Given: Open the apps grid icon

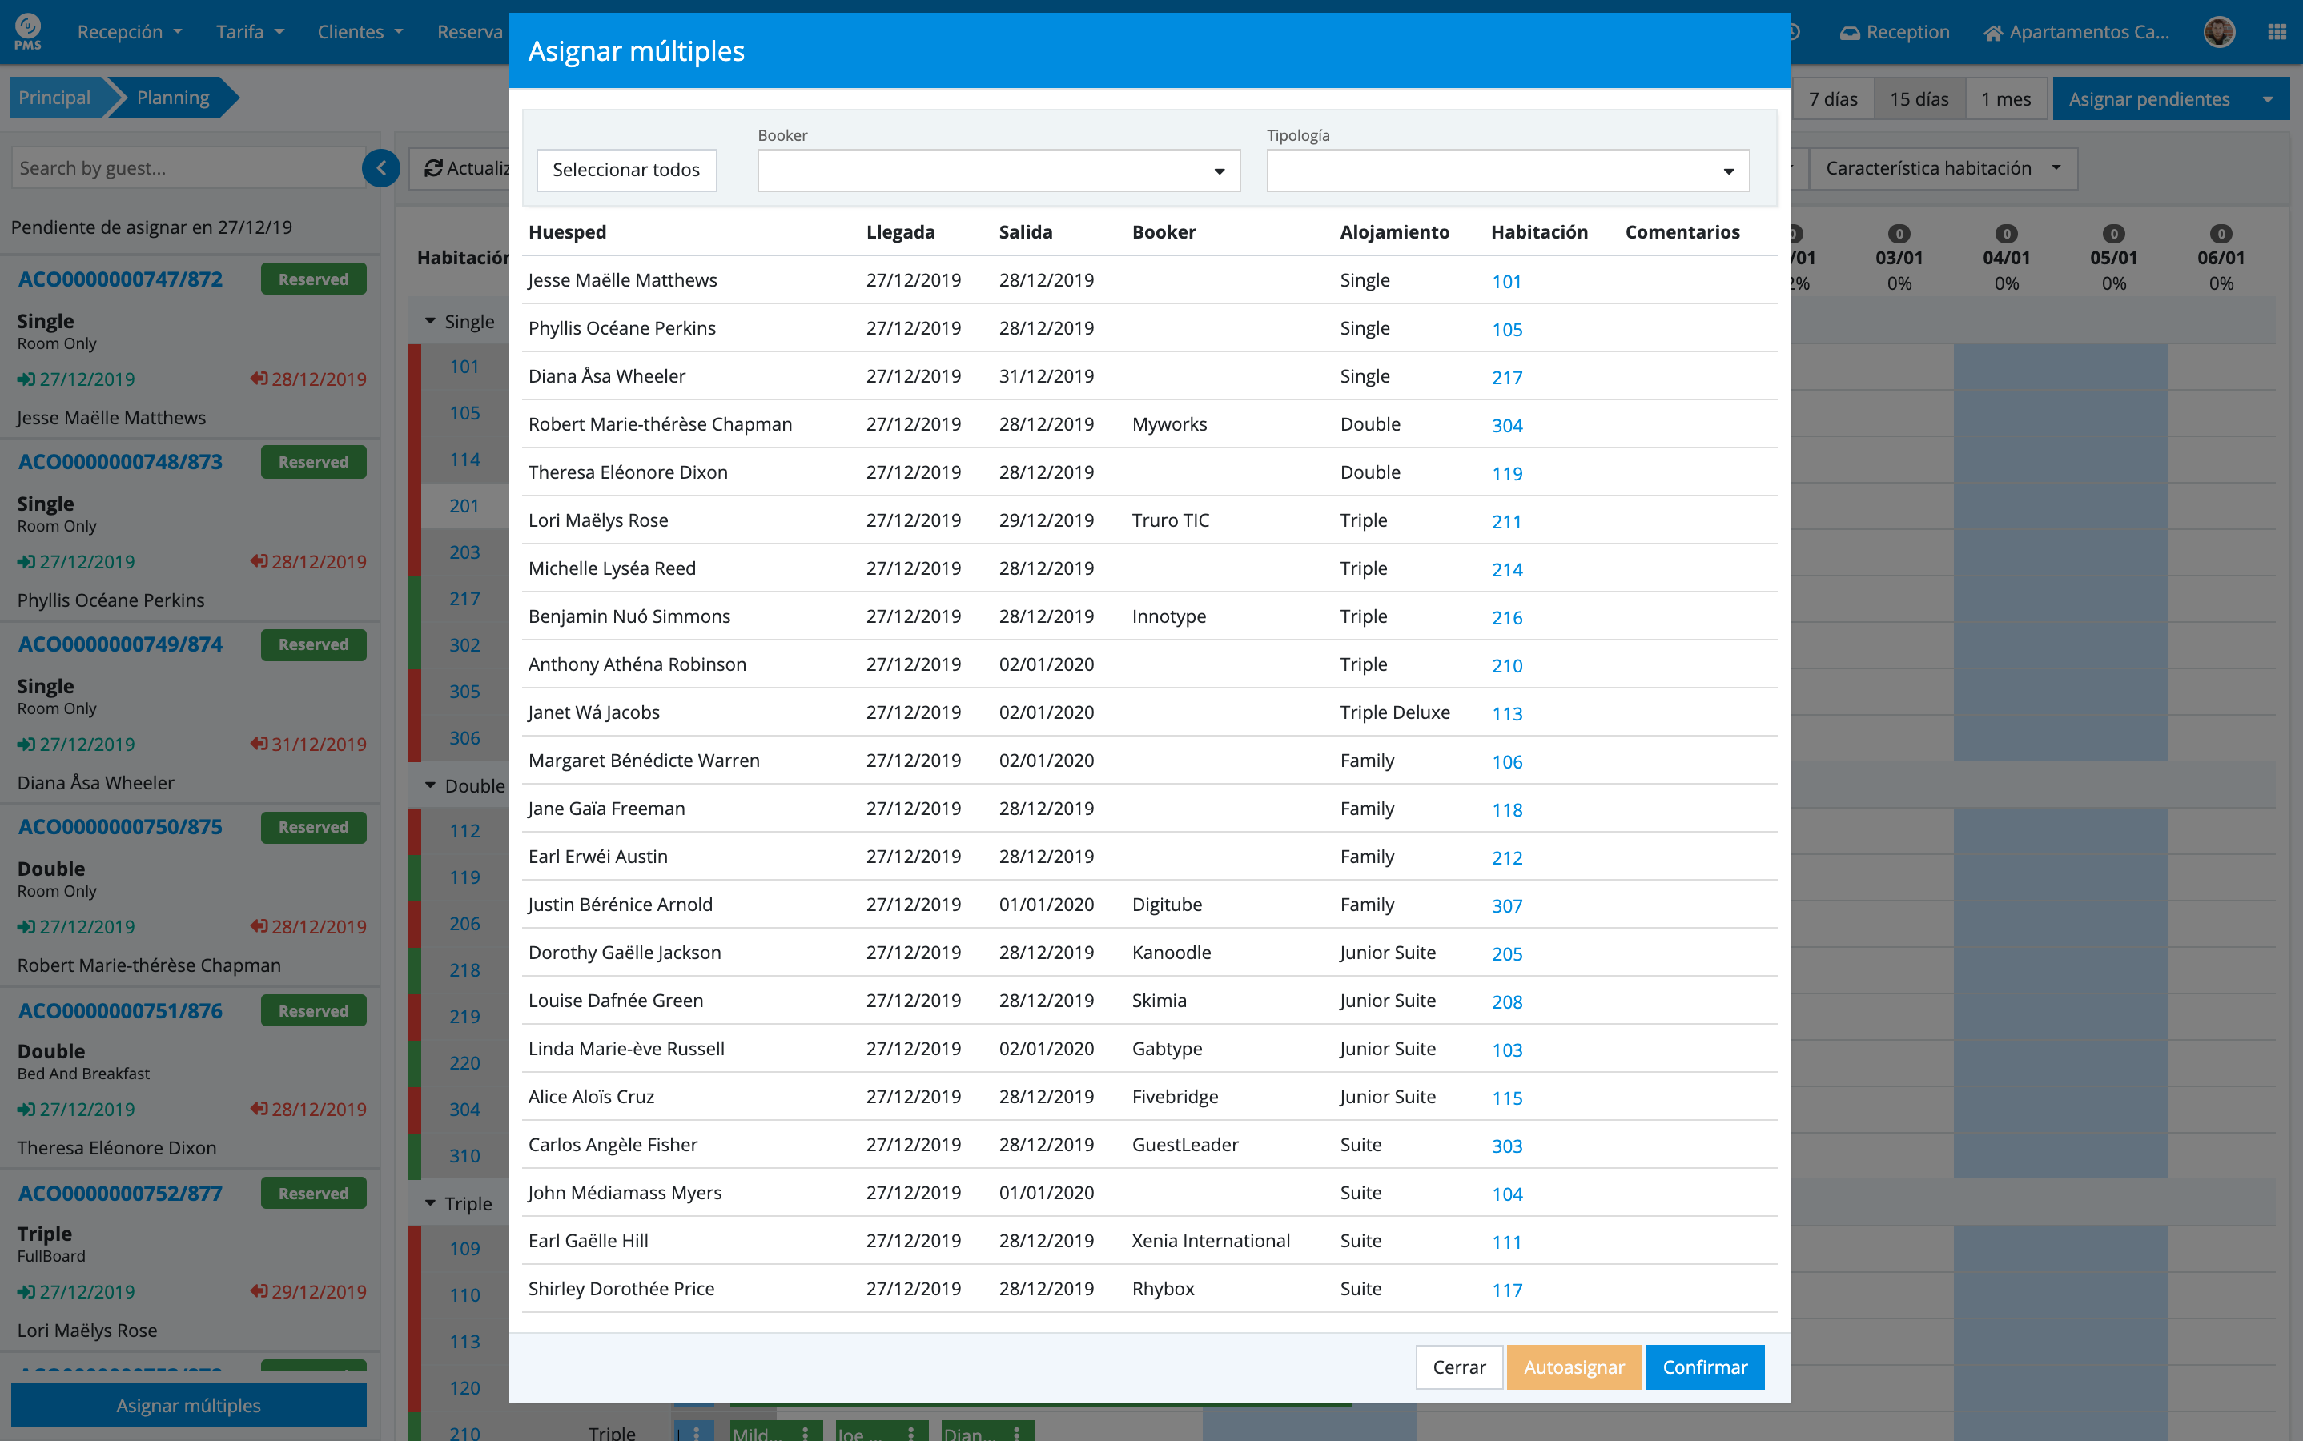Looking at the screenshot, I should point(2277,31).
